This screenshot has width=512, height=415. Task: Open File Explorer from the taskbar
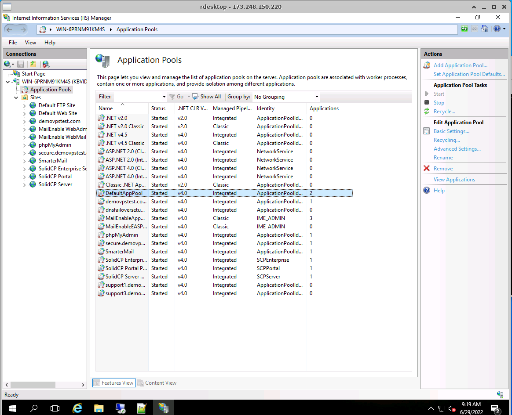pos(99,408)
